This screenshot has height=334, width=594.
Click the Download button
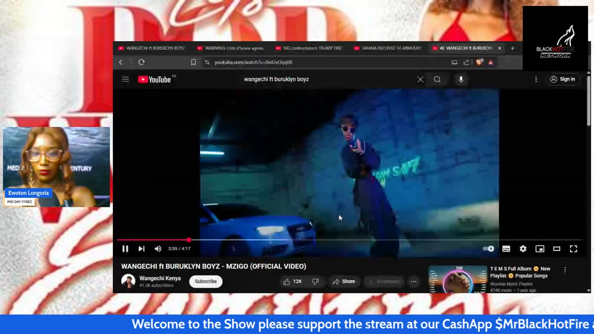[384, 282]
